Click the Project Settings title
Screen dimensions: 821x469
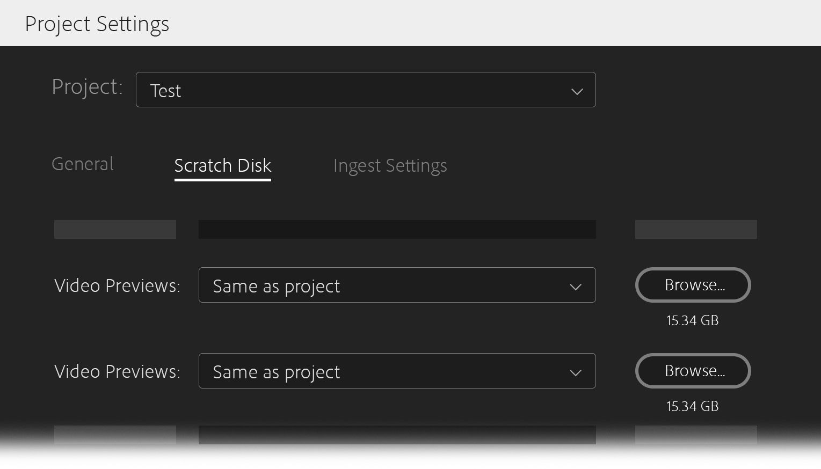pos(97,24)
